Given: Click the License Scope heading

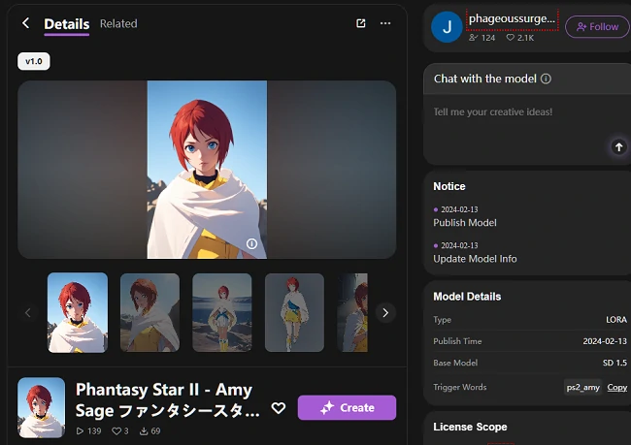Looking at the screenshot, I should pos(470,427).
